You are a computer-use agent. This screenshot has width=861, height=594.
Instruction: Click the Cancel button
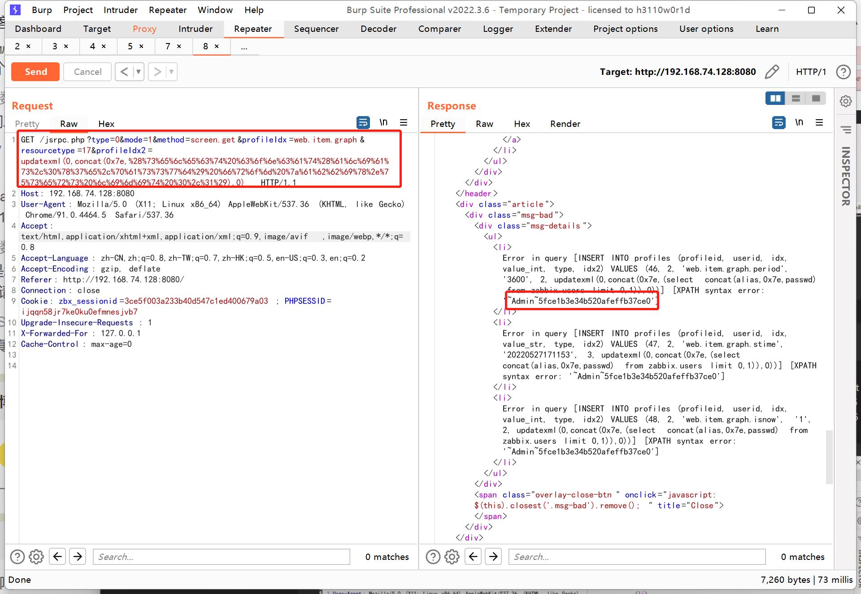coord(87,72)
